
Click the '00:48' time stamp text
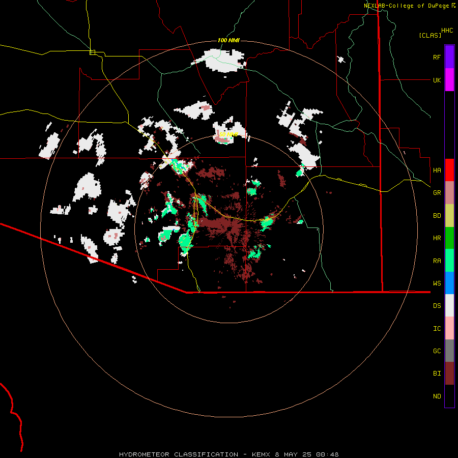(327, 454)
